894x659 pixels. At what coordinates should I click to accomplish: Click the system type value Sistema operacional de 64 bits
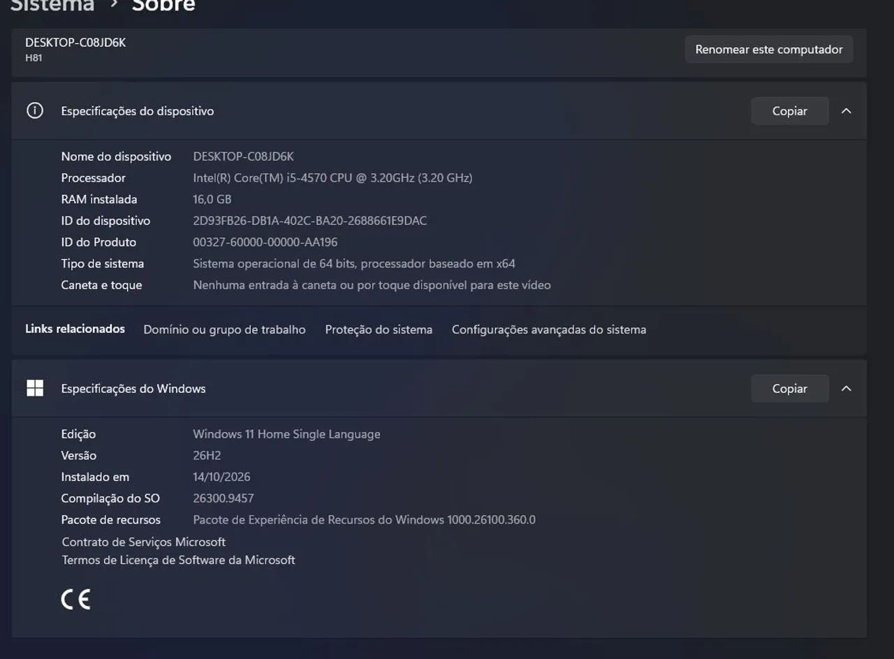point(354,264)
